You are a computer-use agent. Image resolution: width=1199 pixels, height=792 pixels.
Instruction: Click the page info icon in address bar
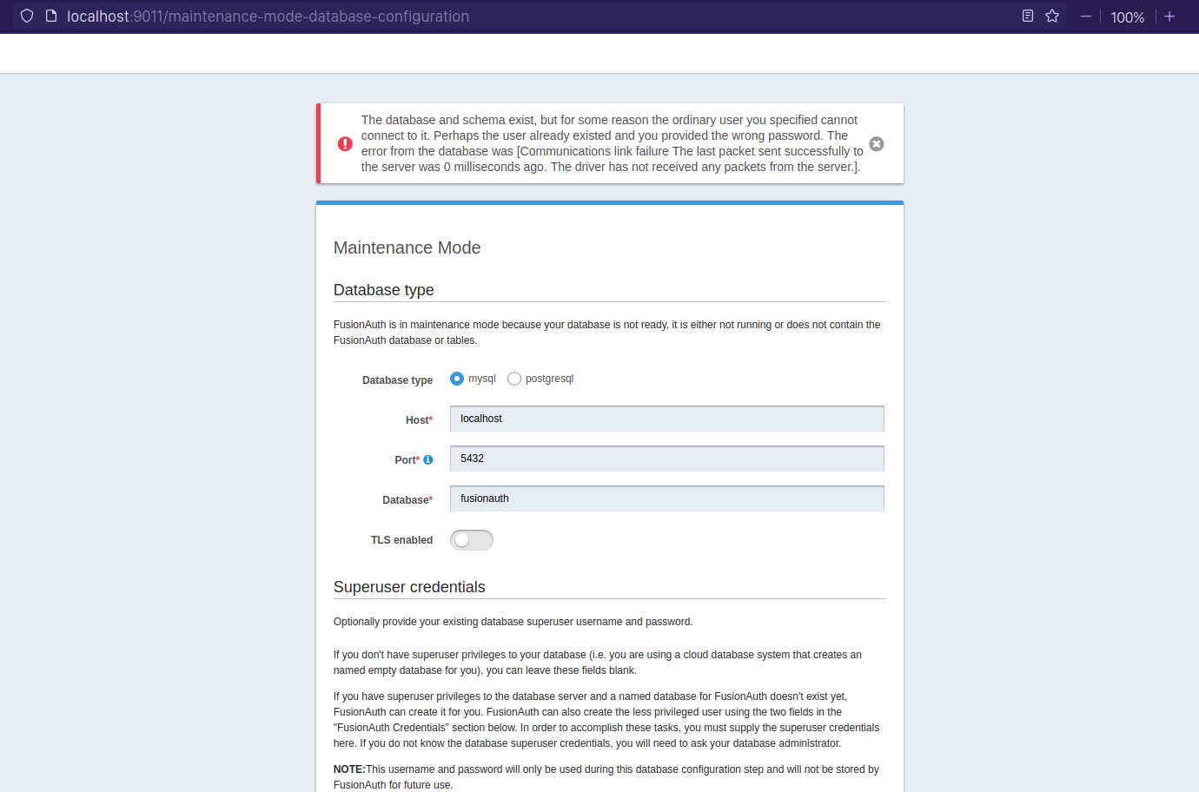[x=51, y=16]
